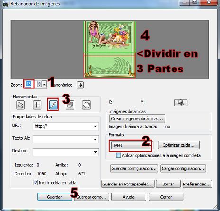The height and width of the screenshot is (211, 220).
Task: Expand the Texto Alt dropdown
Action: point(95,139)
